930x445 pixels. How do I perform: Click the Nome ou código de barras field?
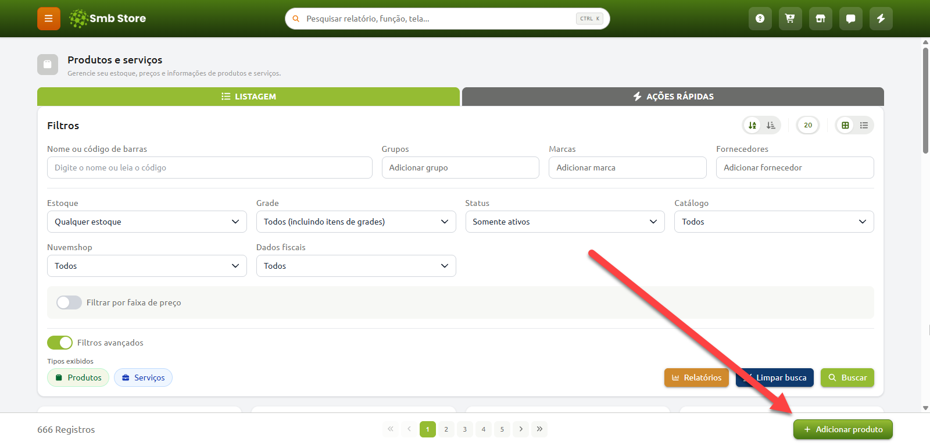210,168
